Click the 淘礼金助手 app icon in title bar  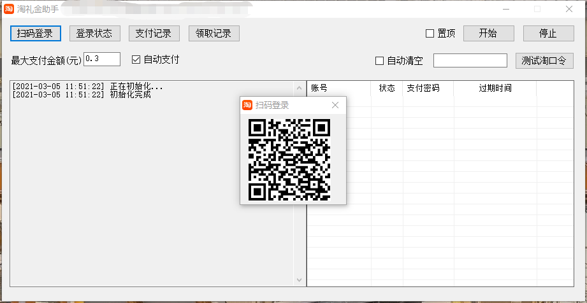pos(9,9)
